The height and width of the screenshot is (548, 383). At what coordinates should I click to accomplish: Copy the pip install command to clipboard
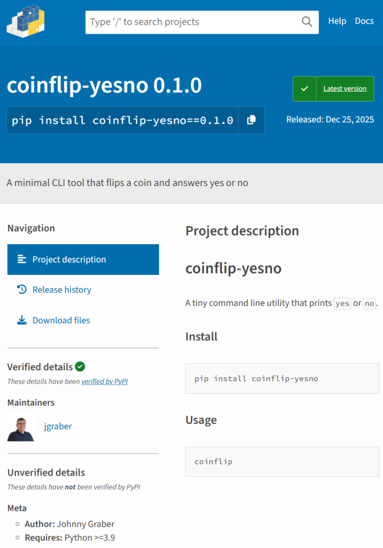pos(251,120)
